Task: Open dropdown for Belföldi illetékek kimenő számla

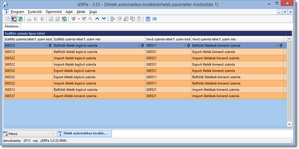Action: [277, 46]
